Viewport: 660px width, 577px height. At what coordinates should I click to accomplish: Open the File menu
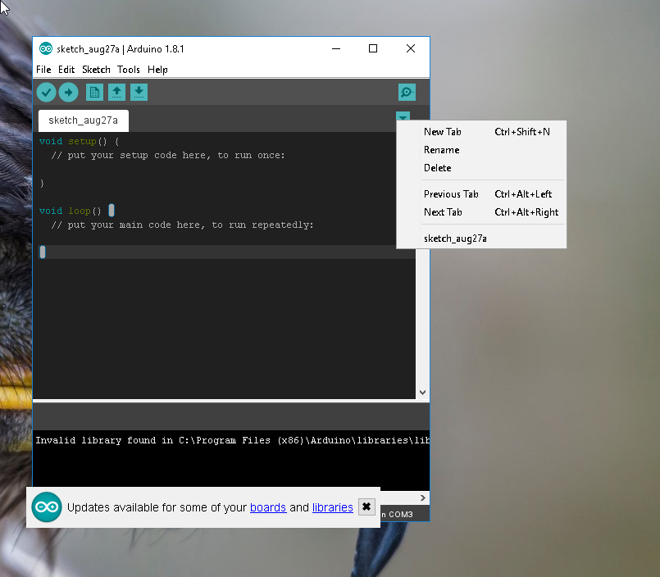pos(43,70)
